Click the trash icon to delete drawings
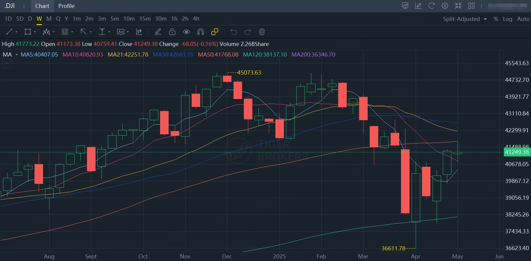The height and width of the screenshot is (261, 531). (x=262, y=32)
